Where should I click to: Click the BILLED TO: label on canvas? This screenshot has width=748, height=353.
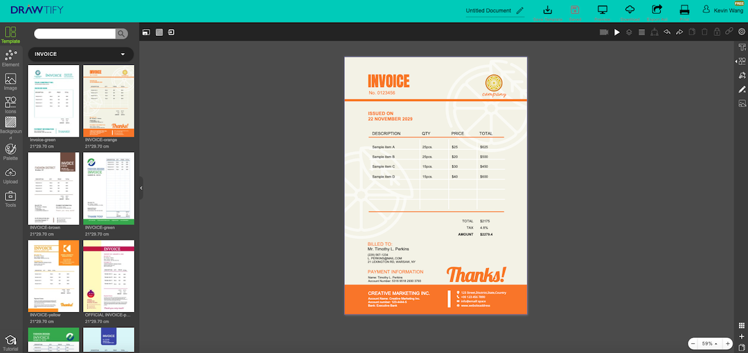pos(380,244)
